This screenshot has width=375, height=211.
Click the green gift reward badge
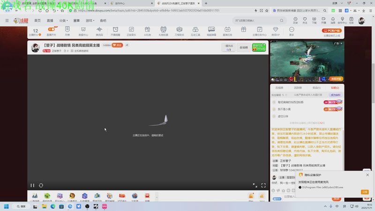[x=259, y=47]
